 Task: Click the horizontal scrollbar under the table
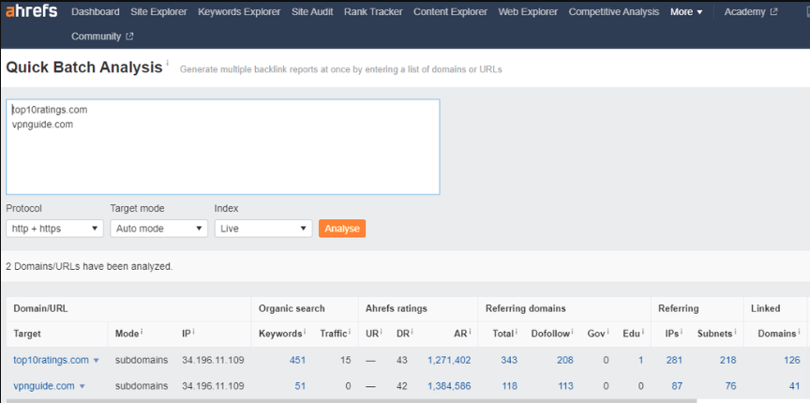click(352, 400)
